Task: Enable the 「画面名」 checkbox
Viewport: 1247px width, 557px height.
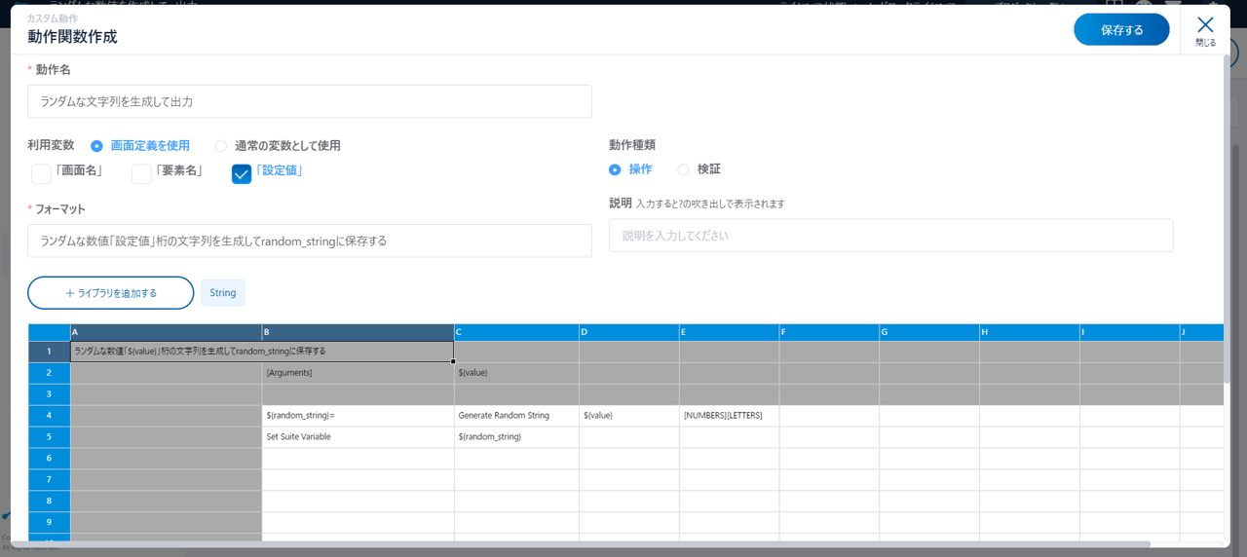Action: point(42,173)
